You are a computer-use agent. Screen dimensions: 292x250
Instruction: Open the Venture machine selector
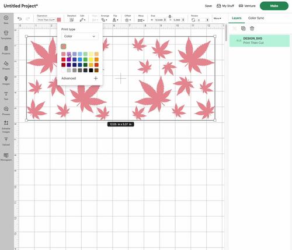(247, 6)
